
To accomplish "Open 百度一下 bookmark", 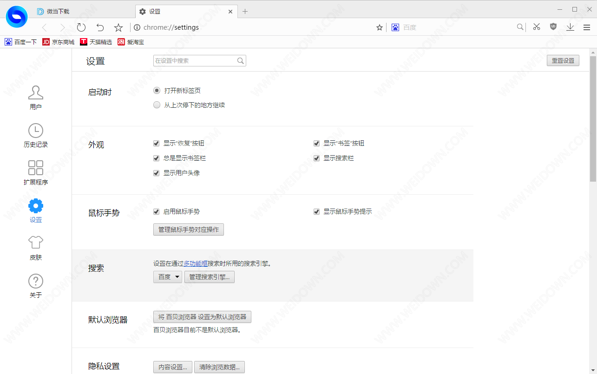I will [x=21, y=42].
